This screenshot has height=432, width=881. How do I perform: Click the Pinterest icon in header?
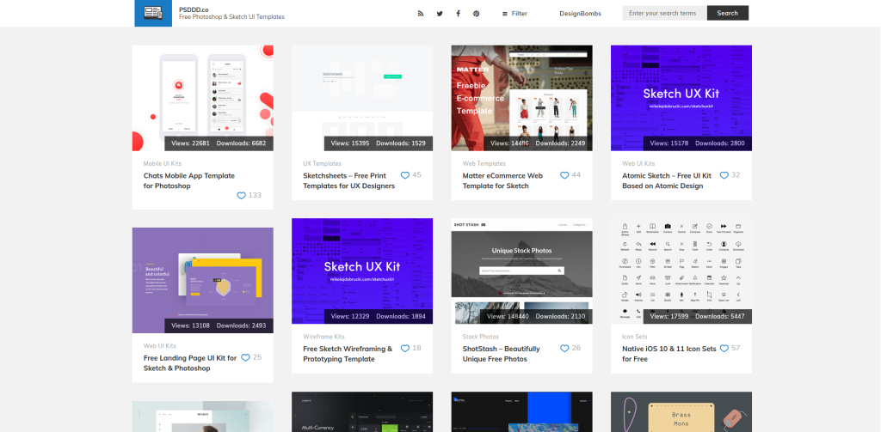[x=476, y=14]
